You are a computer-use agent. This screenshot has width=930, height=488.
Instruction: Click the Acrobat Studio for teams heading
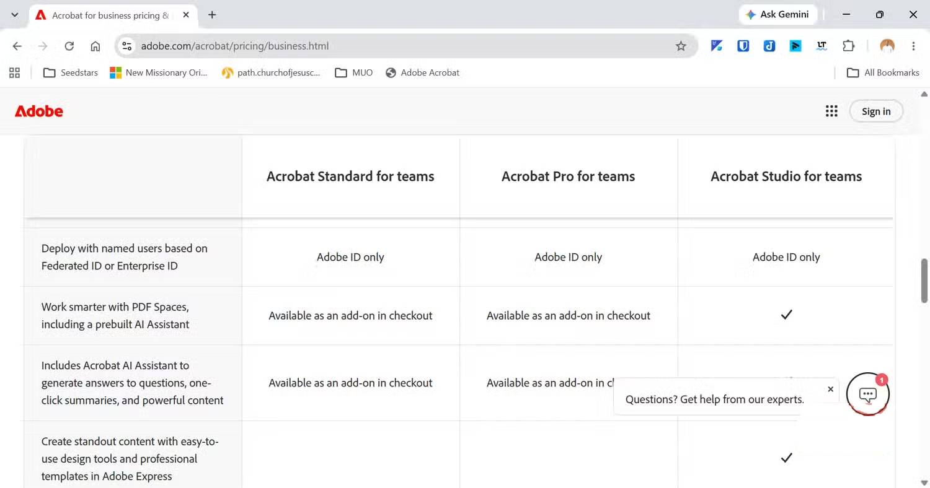tap(786, 176)
